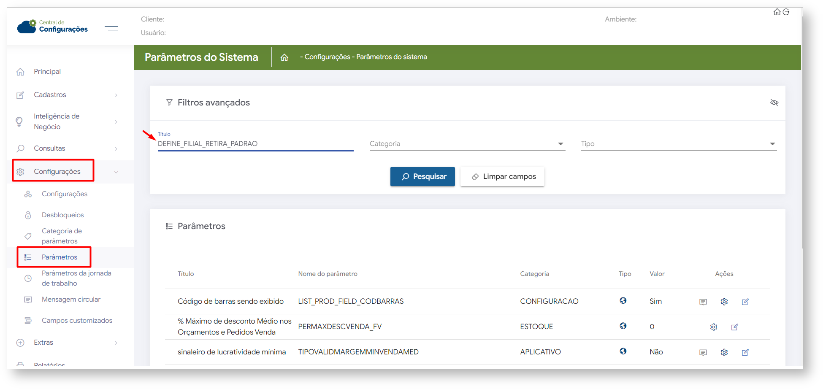This screenshot has width=823, height=389.
Task: Toggle the advanced filters visibility eye icon
Action: pyautogui.click(x=774, y=103)
